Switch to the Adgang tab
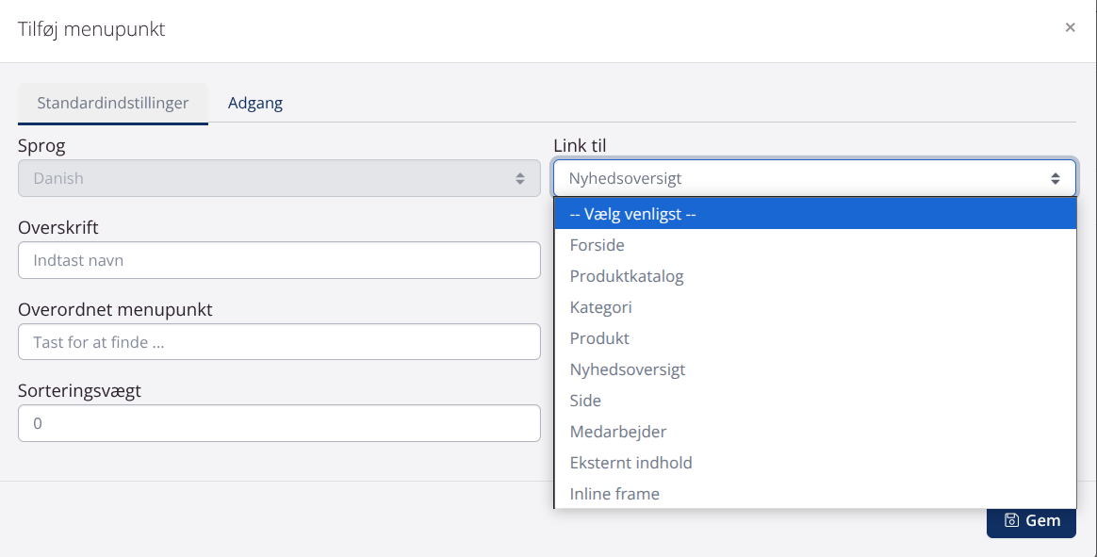Screen dimensions: 1097x557 click(255, 103)
